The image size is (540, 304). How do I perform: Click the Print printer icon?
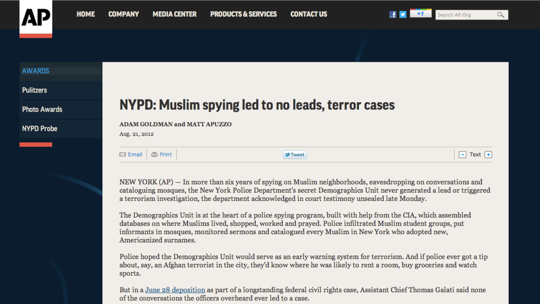tap(155, 155)
